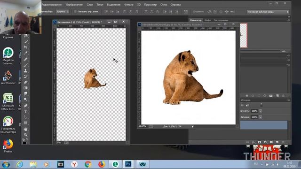The height and width of the screenshot is (169, 301).
Task: Open the 'Справка' menu
Action: tap(175, 5)
